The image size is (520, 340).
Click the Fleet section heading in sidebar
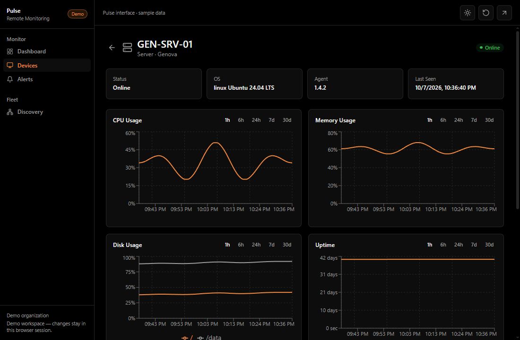click(12, 100)
